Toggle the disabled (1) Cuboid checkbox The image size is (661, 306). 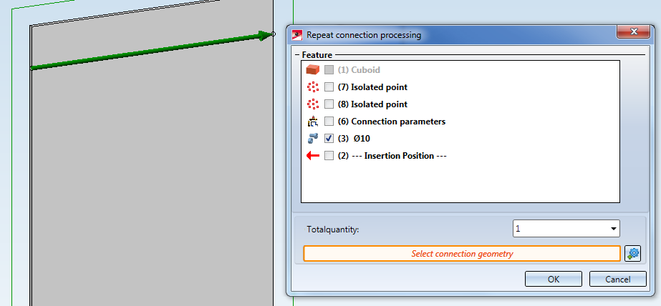[x=329, y=70]
